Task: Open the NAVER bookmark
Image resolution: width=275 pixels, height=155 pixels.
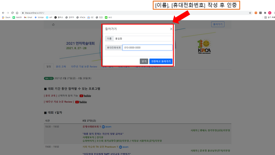Action: tap(17, 17)
